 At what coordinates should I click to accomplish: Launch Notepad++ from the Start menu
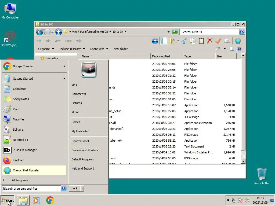coord(35,140)
